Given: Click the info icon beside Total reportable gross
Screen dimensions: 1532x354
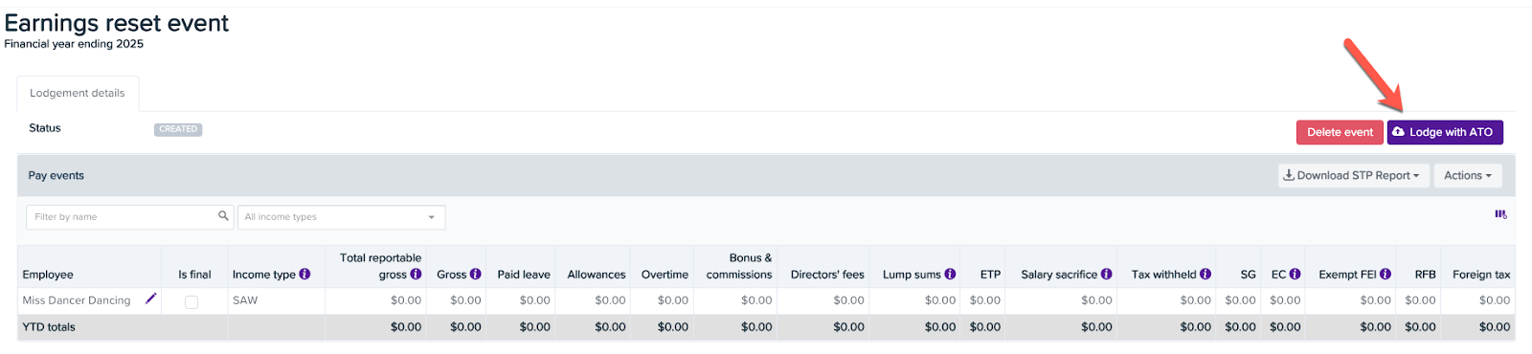Looking at the screenshot, I should pyautogui.click(x=416, y=274).
